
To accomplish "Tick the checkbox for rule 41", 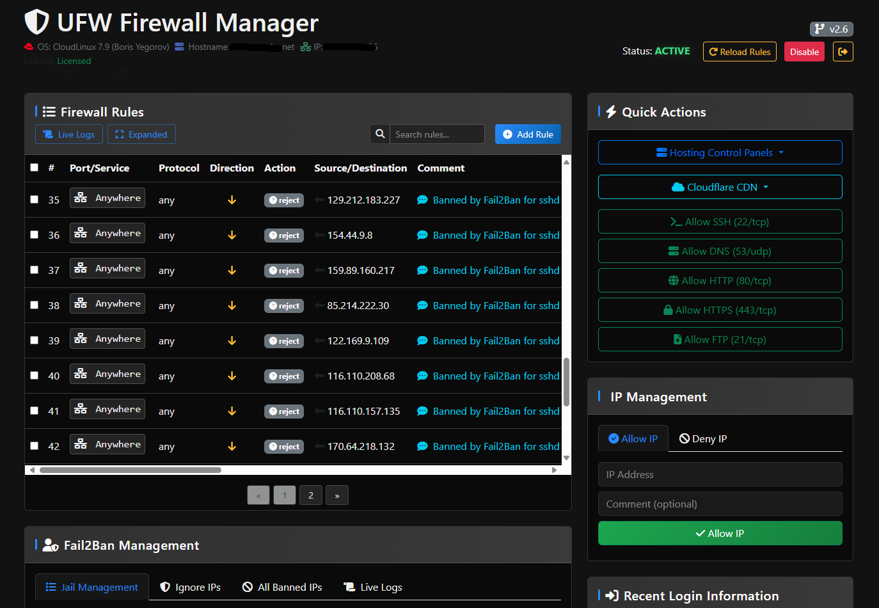I will click(35, 411).
